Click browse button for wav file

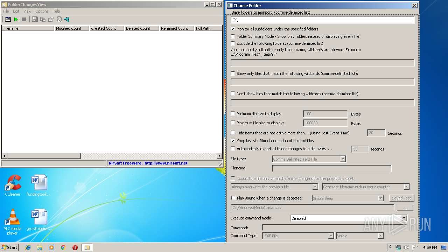(405, 208)
